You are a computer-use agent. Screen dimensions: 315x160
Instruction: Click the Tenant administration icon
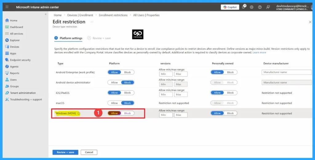(7, 93)
